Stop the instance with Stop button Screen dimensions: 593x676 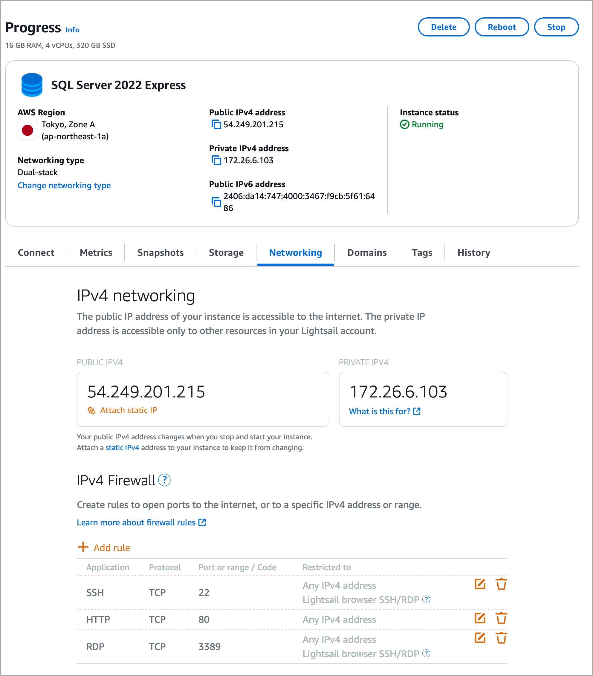click(x=556, y=27)
